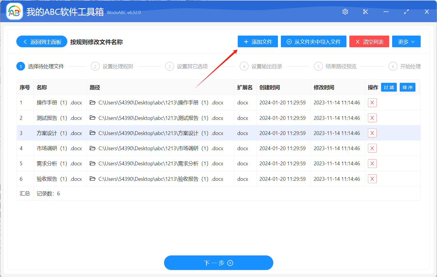Click the arrow icon inside 下一步 button
The width and height of the screenshot is (437, 277).
click(x=230, y=263)
